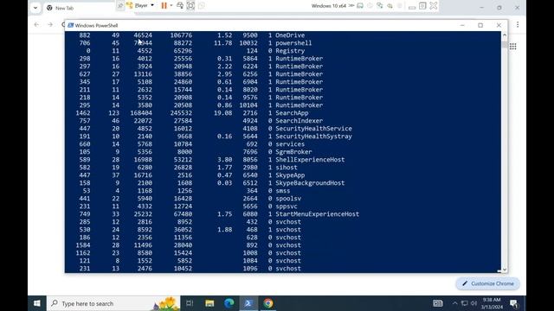
Task: Click the OneDrive process name
Action: [x=290, y=35]
